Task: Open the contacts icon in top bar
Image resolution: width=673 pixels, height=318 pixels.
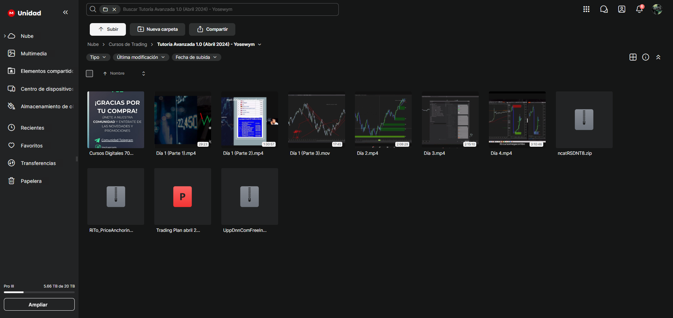Action: click(x=621, y=9)
